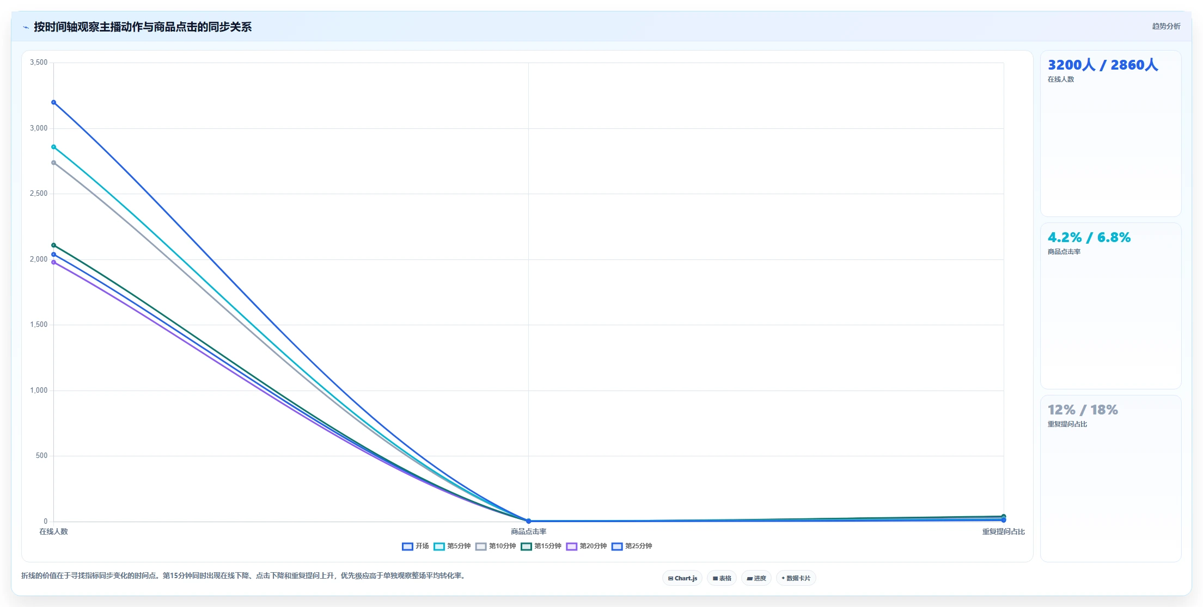Click the 在线人数 x-axis label
This screenshot has height=607, width=1203.
53,532
